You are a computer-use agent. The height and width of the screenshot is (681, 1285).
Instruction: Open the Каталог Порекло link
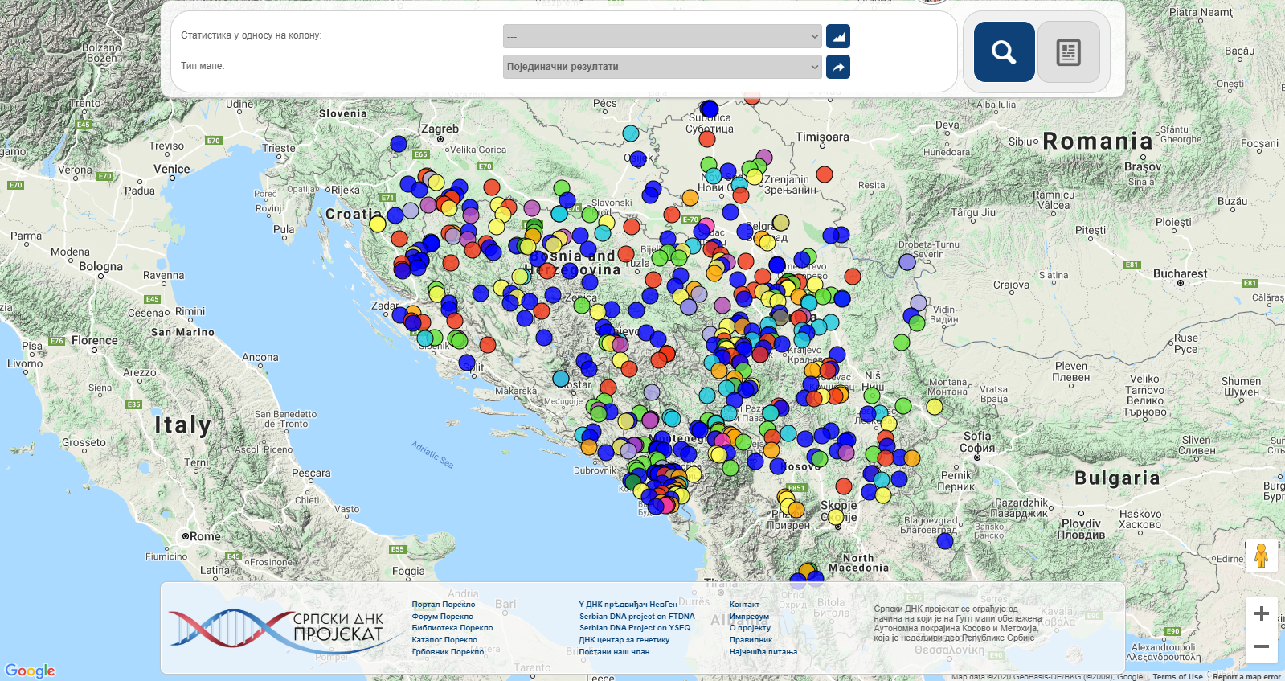coord(444,640)
